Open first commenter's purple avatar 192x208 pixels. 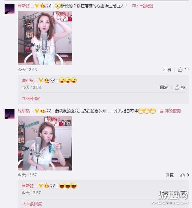coord(10,9)
